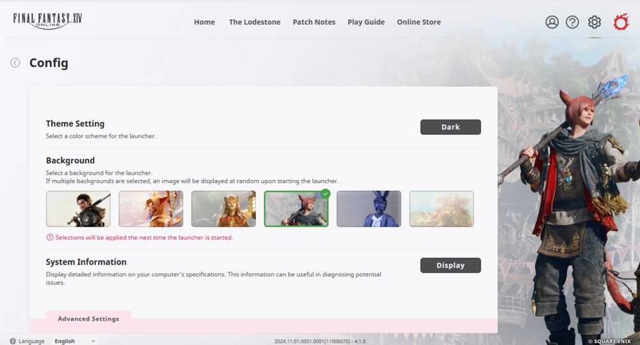This screenshot has height=345, width=640.
Task: Select the red-haired Miqo'te background thumbnail
Action: 296,209
